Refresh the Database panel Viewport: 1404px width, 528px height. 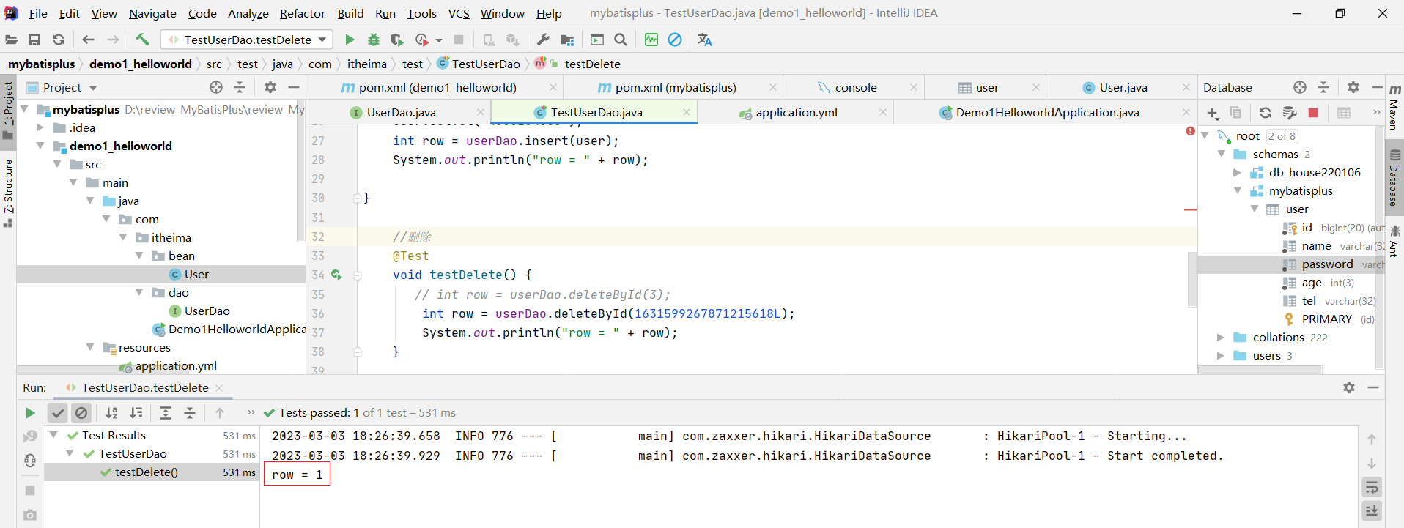click(1266, 113)
